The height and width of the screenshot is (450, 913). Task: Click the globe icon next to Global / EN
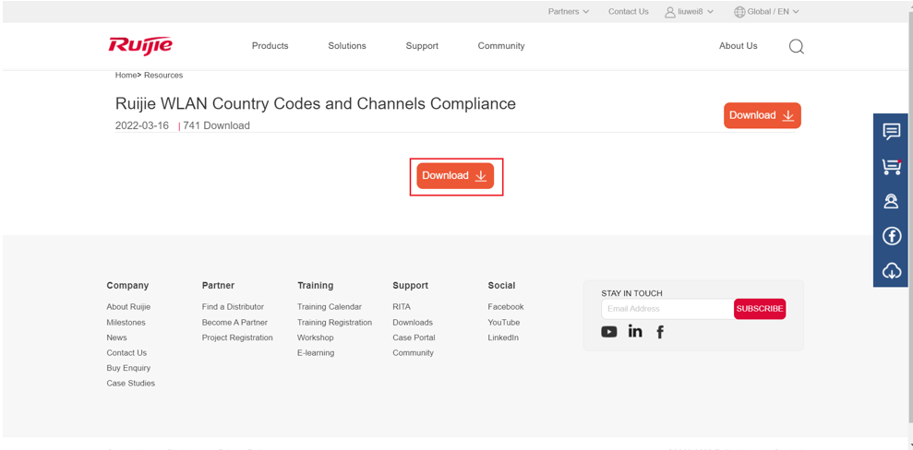click(739, 12)
